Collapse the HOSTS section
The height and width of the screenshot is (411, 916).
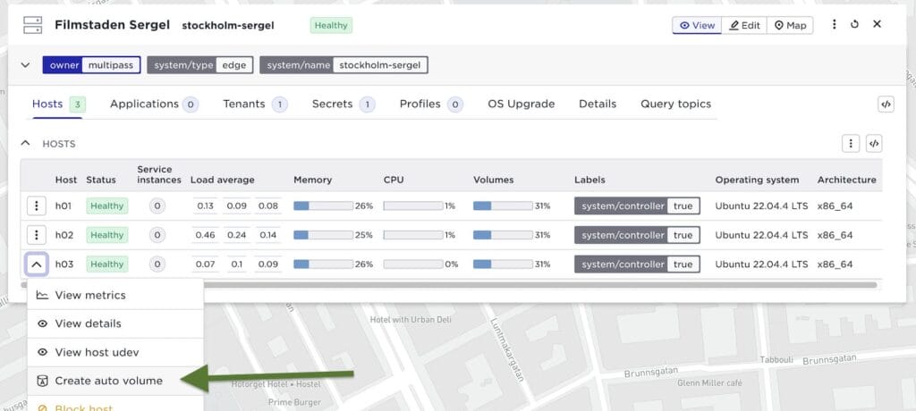coord(25,143)
